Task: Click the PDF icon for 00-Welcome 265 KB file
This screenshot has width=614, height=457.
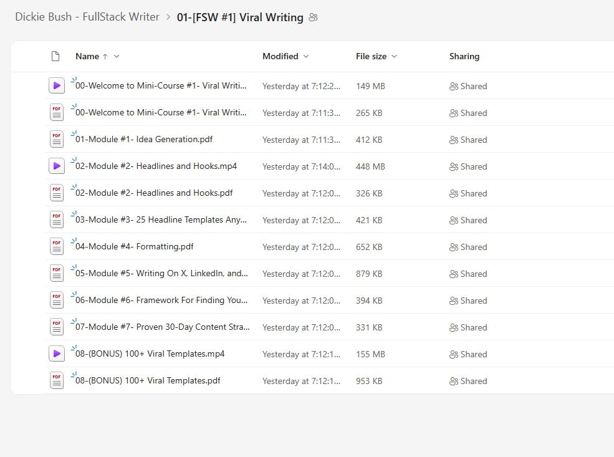Action: [x=56, y=112]
